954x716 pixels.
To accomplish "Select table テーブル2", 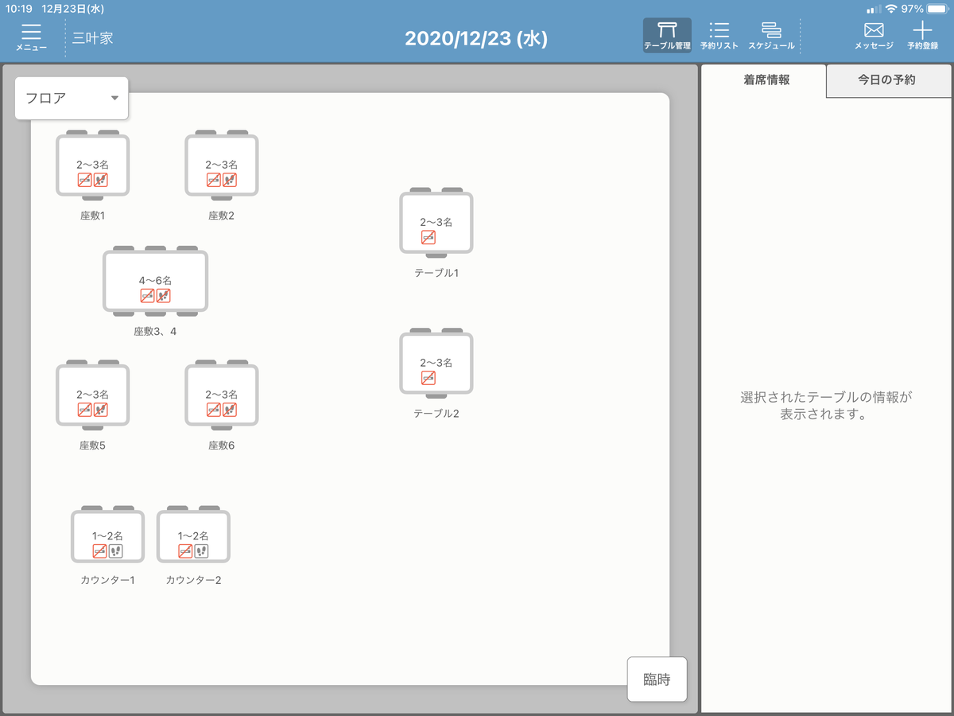I will click(436, 364).
